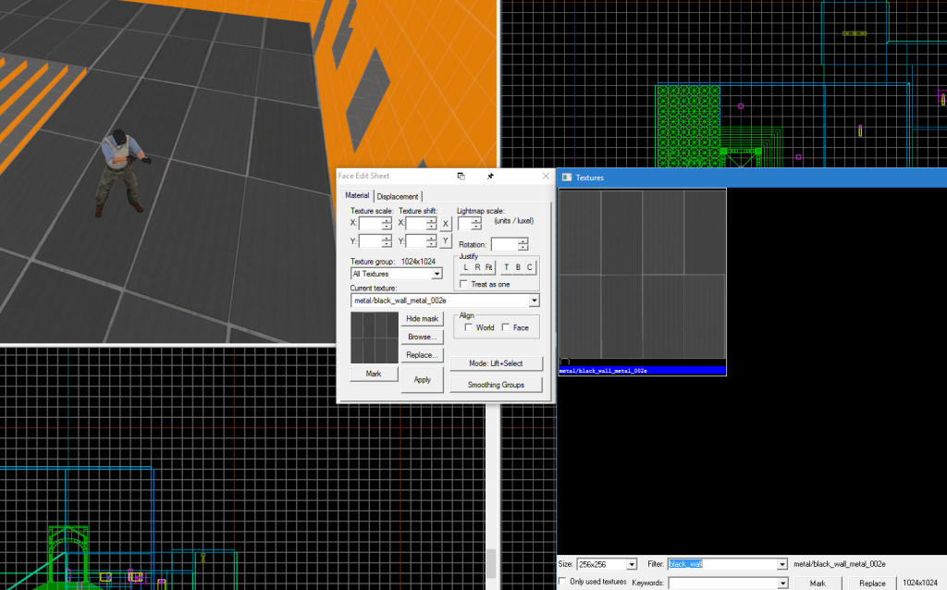This screenshot has height=590, width=947.
Task: Toggle Align to World checkbox
Action: click(x=469, y=327)
